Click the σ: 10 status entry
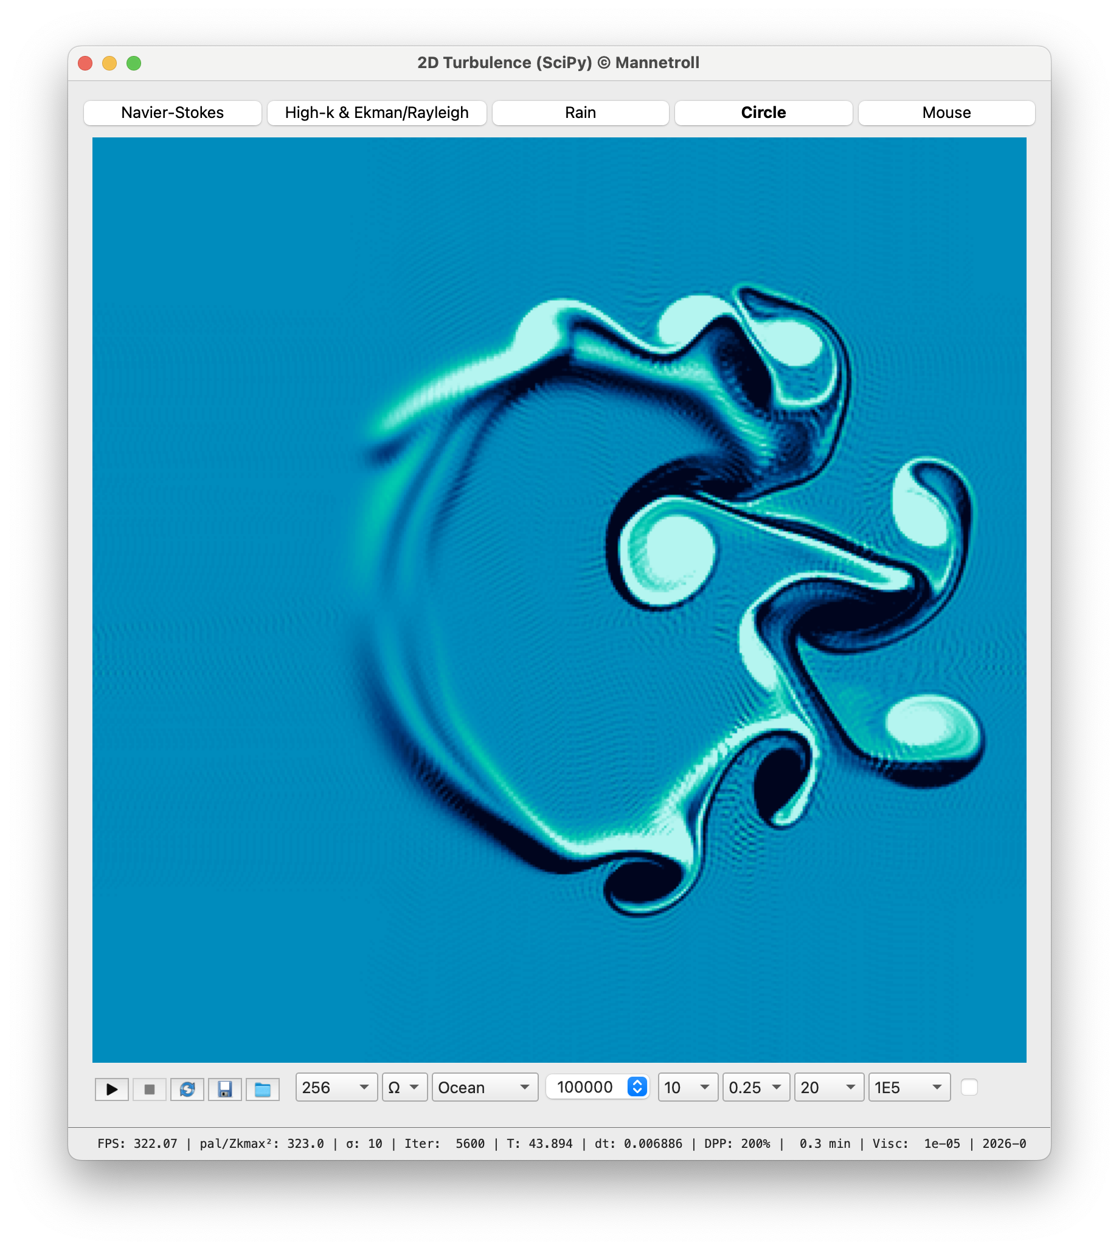 pos(364,1144)
